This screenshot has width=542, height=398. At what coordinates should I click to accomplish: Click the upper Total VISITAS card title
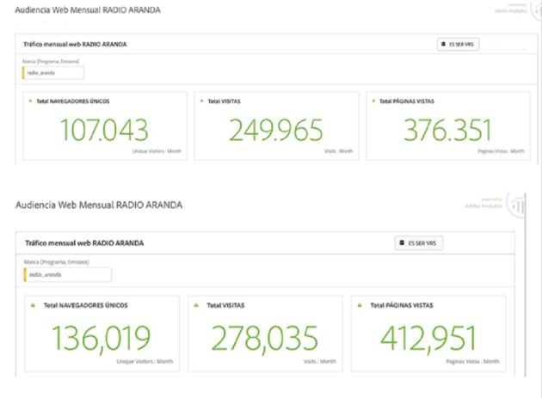[224, 101]
